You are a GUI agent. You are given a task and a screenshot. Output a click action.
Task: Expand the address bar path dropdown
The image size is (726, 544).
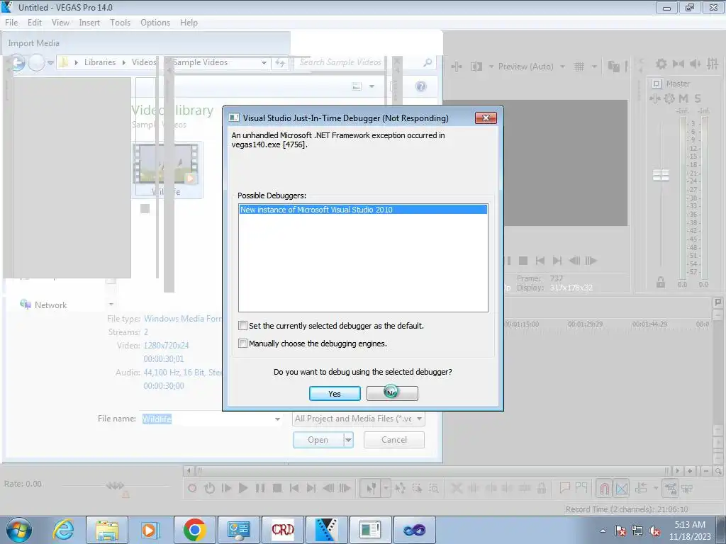(x=264, y=62)
